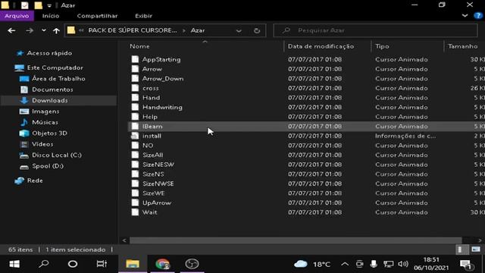This screenshot has width=485, height=273.
Task: Refresh the Azar folder view
Action: tap(257, 30)
